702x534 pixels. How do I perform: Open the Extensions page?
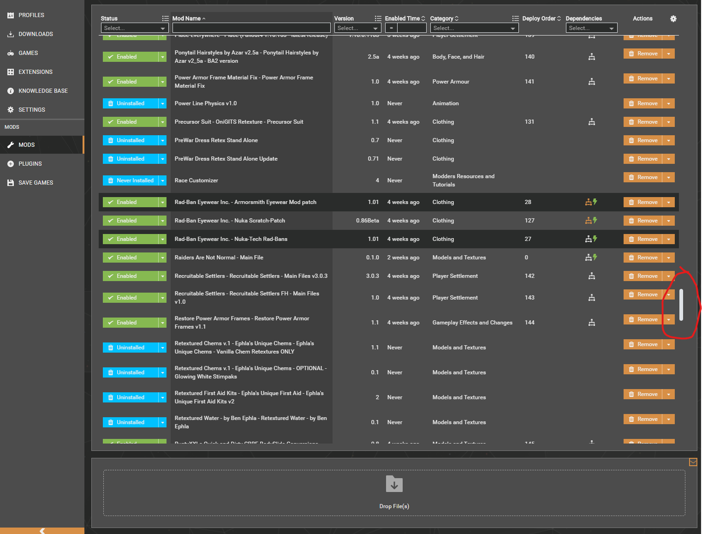pyautogui.click(x=35, y=72)
